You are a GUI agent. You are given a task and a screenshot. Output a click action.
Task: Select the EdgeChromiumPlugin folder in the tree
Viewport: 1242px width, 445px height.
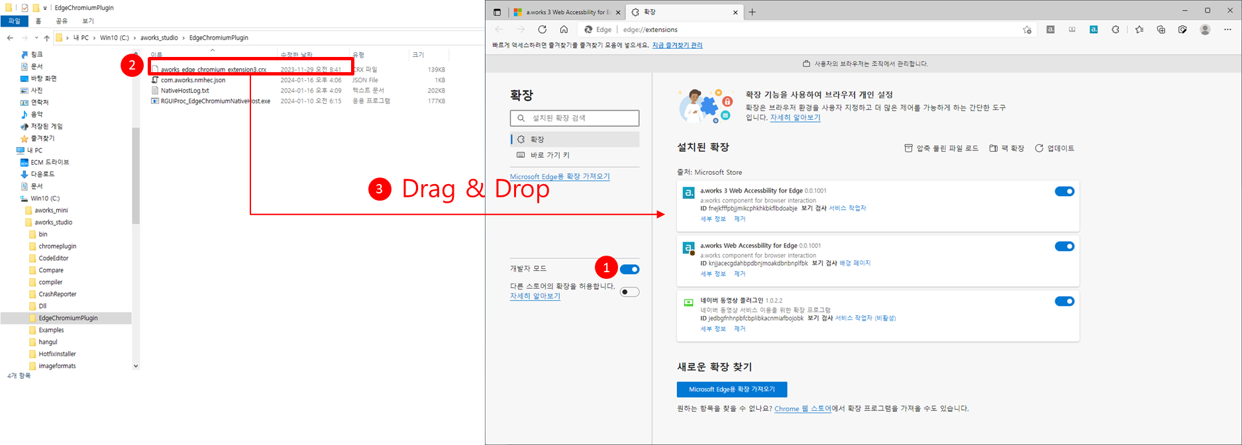(x=68, y=318)
